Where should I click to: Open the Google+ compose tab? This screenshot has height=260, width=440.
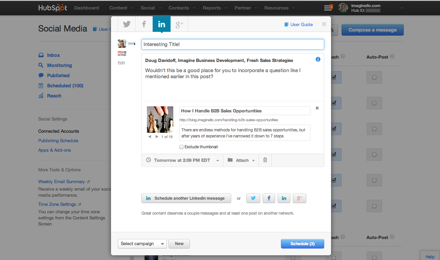[179, 24]
